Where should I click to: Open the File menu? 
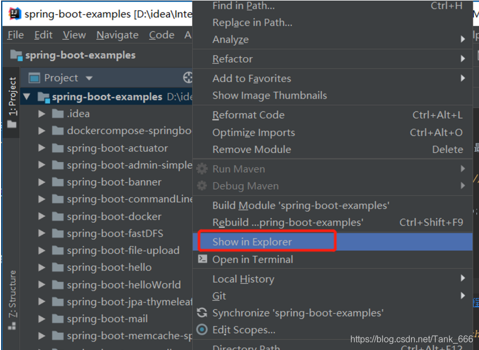(15, 35)
